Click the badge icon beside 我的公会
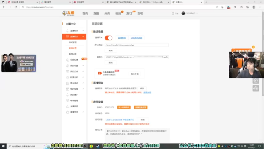 click(68, 72)
